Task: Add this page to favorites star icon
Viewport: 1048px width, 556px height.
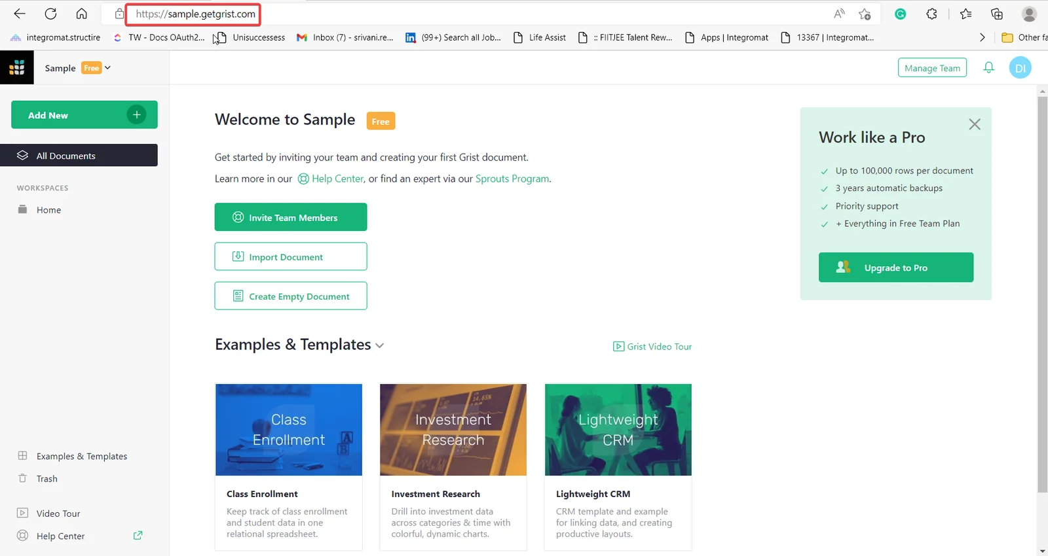Action: tap(865, 14)
